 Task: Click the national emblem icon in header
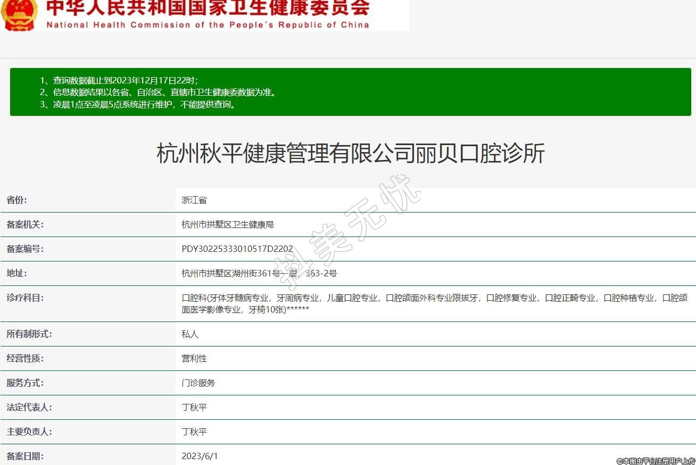[19, 14]
